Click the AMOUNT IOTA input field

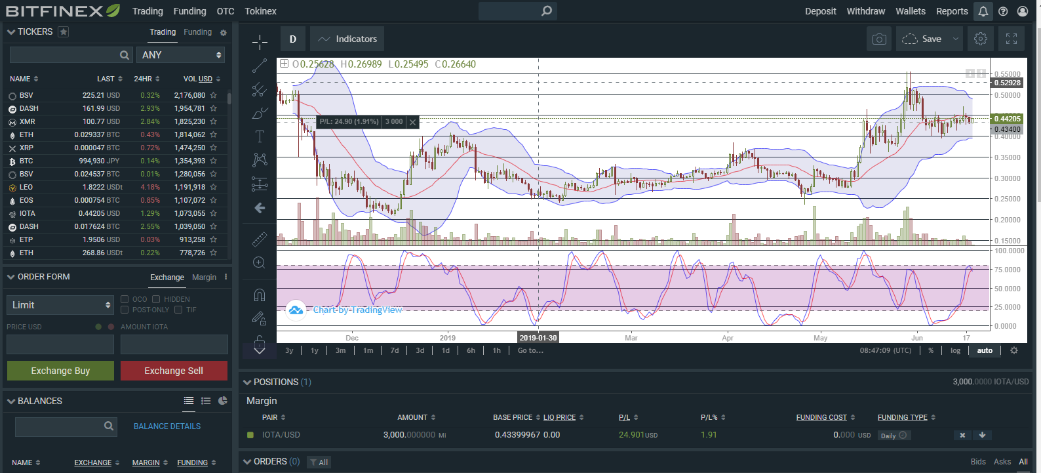point(174,344)
